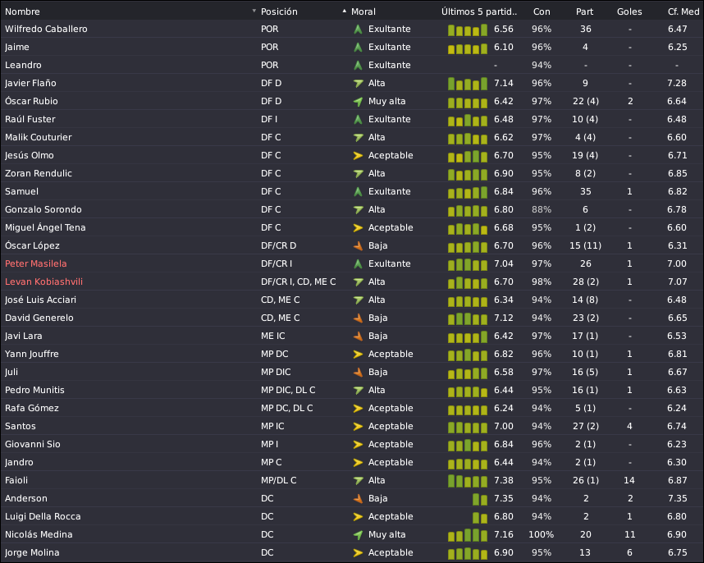Click Anderson's orange Baja morale arrow
This screenshot has height=563, width=704.
tap(358, 498)
